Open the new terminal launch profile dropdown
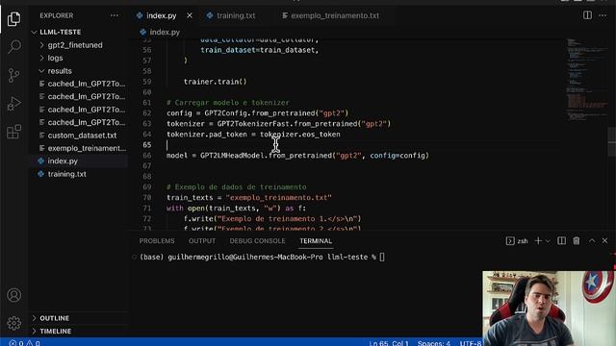Image resolution: width=616 pixels, height=346 pixels. pos(548,241)
